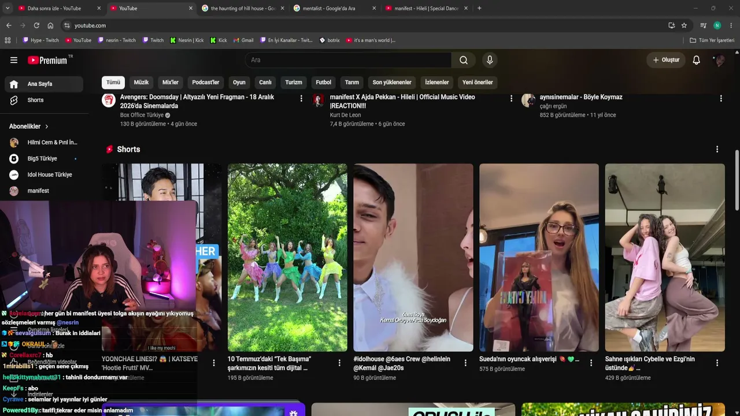Click the install app icon in address bar
The width and height of the screenshot is (740, 416).
(x=671, y=25)
